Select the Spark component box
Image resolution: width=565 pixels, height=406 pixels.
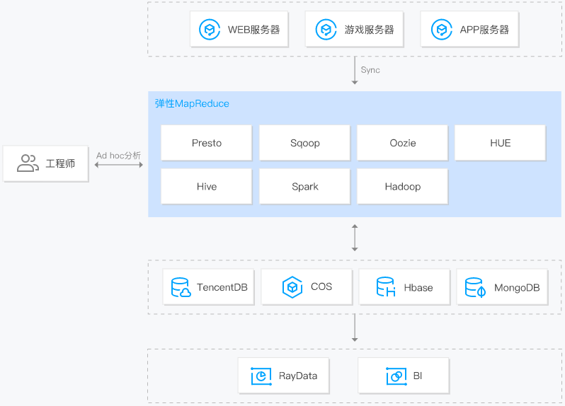[305, 187]
